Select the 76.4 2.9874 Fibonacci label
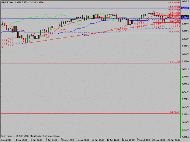 174,12
